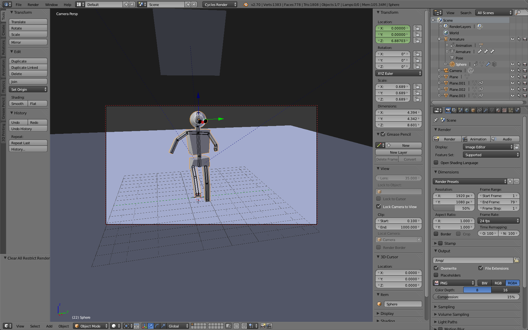The image size is (528, 330).
Task: Click the resolution 50% percentage slider
Action: point(454,208)
